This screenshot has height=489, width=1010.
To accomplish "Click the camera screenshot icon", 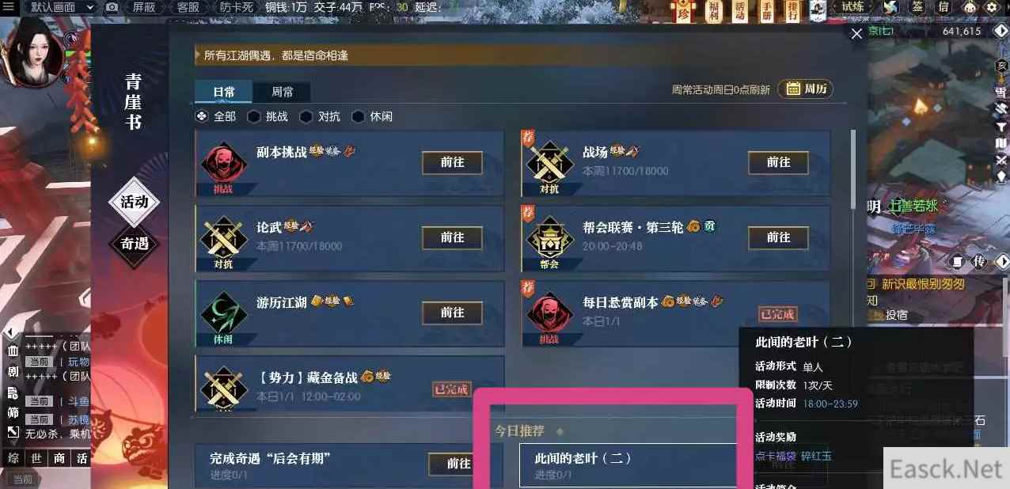I will point(112,7).
